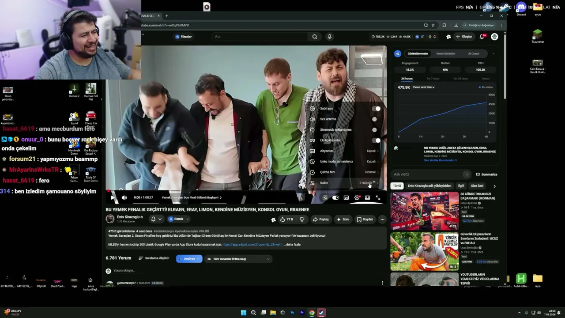Open YouTube notifications bell
The height and width of the screenshot is (318, 565).
tap(482, 37)
